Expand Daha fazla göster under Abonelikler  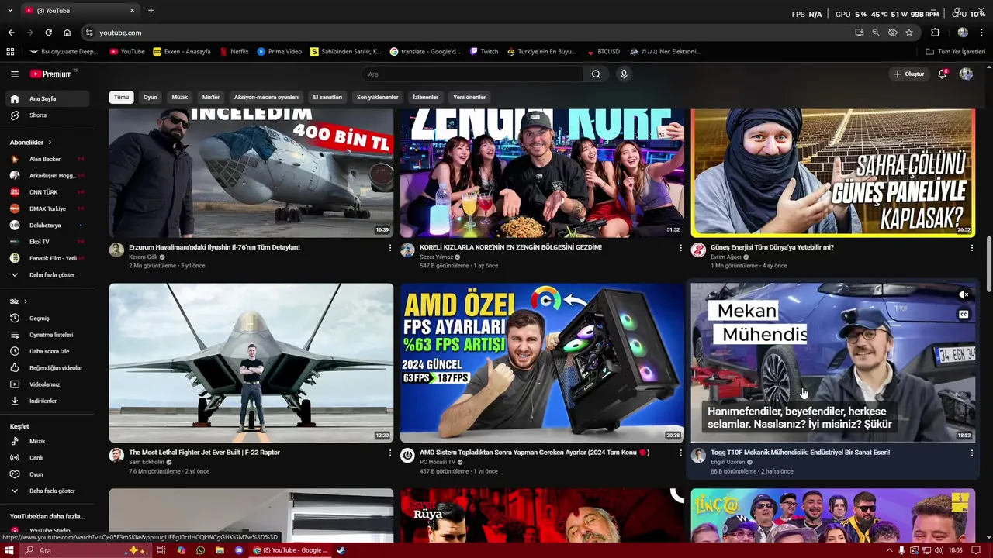coord(49,275)
